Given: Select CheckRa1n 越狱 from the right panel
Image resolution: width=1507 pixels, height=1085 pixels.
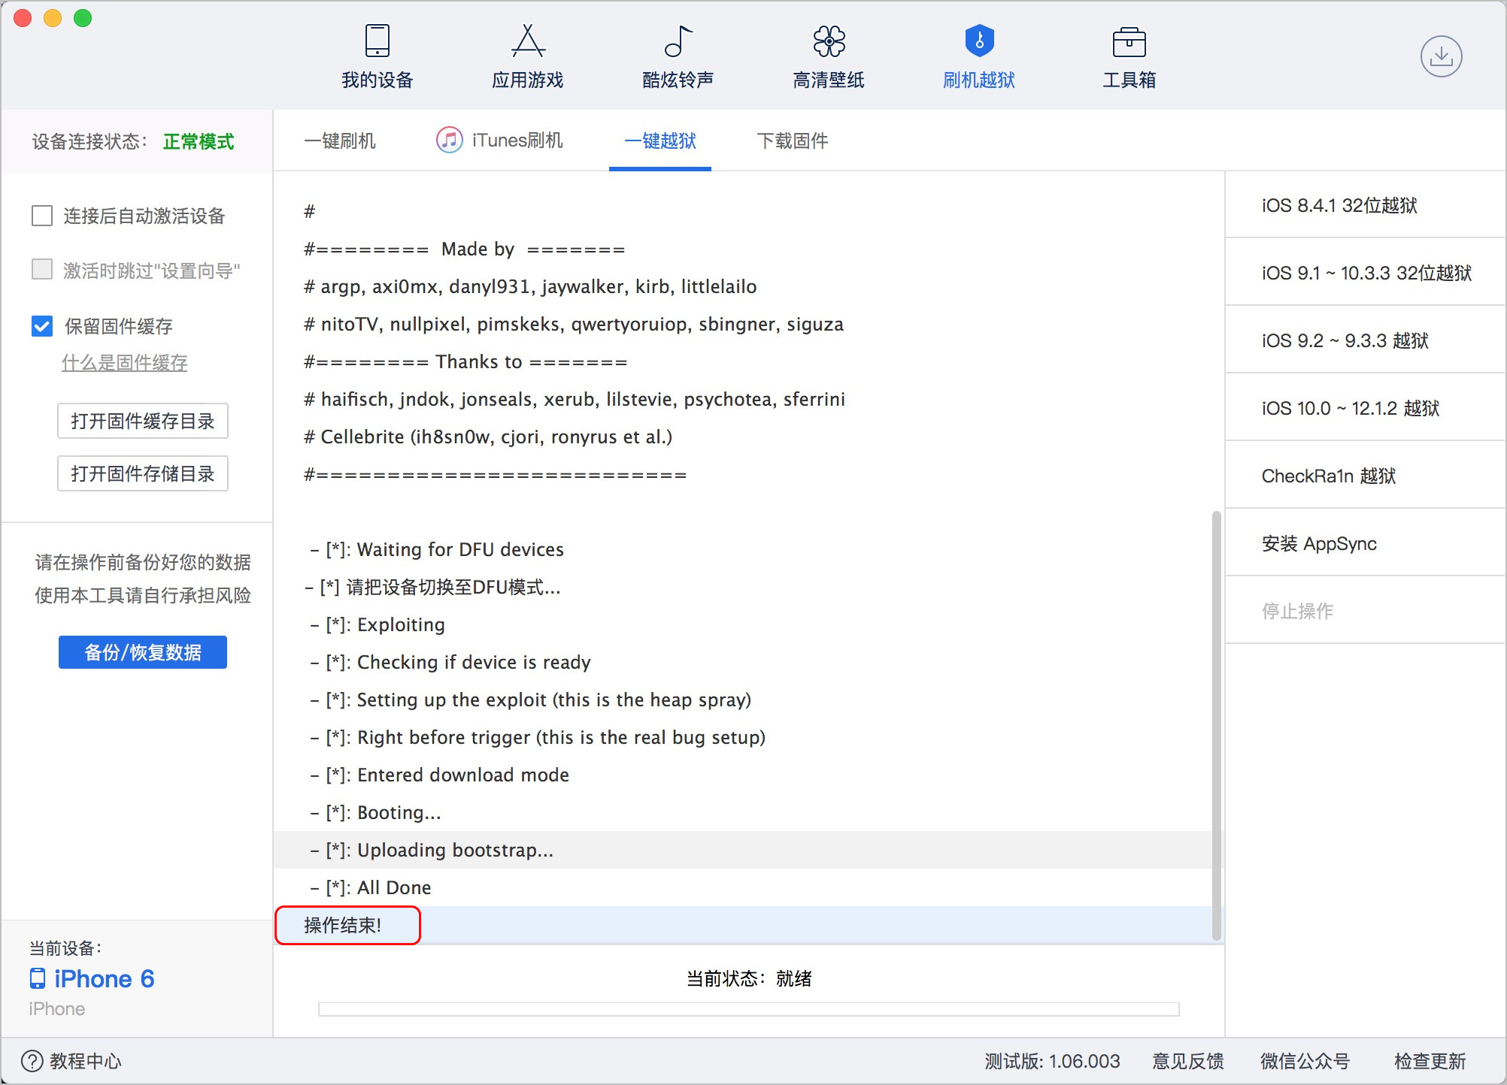Looking at the screenshot, I should (x=1327, y=476).
